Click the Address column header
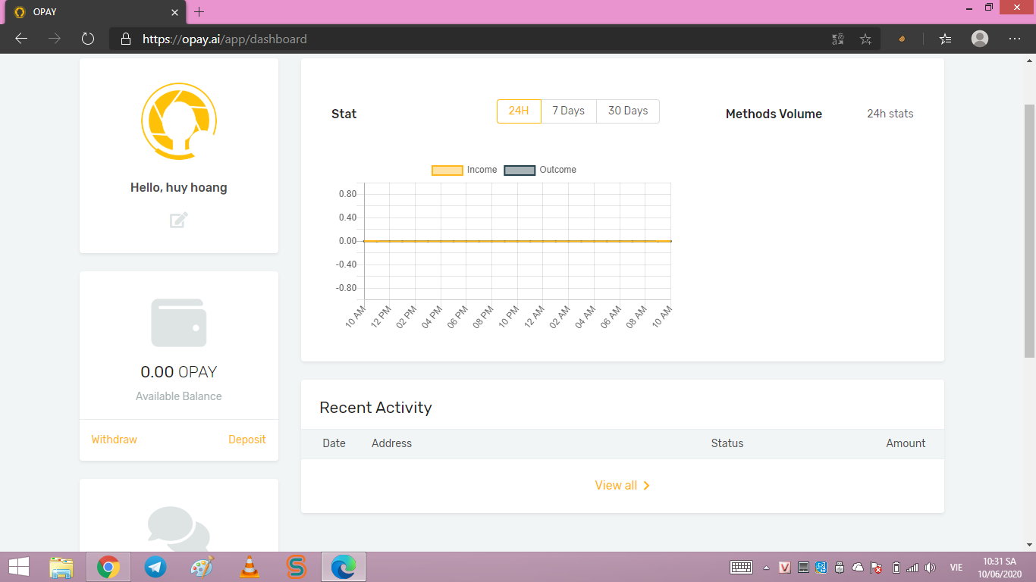 tap(391, 443)
